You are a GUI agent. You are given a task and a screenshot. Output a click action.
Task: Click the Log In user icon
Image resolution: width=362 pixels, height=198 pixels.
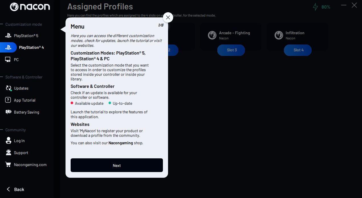click(9, 140)
